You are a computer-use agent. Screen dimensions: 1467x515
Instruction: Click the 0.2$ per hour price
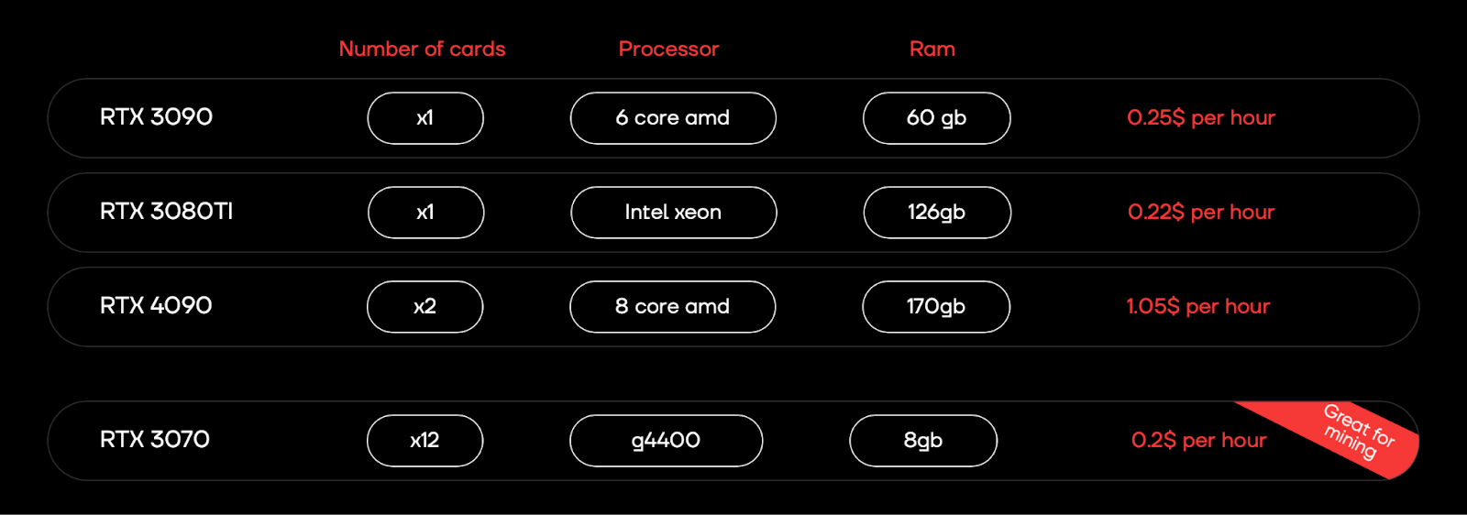click(x=1198, y=441)
